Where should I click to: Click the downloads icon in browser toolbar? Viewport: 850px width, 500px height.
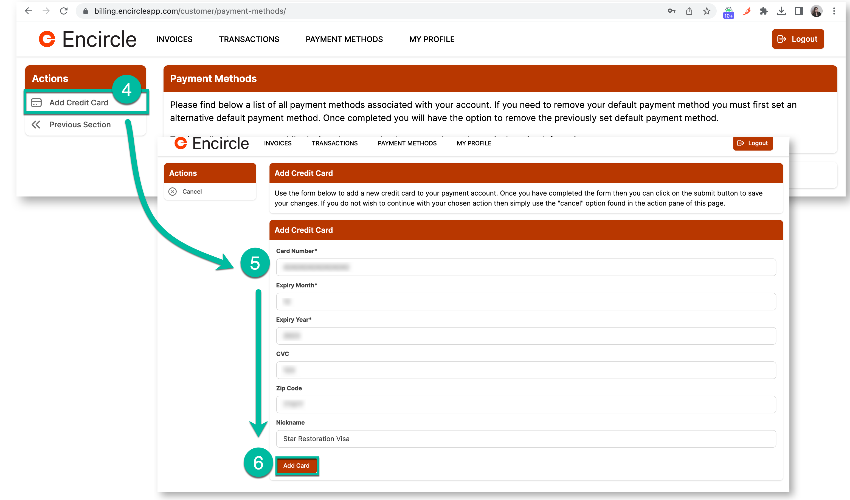pos(781,11)
